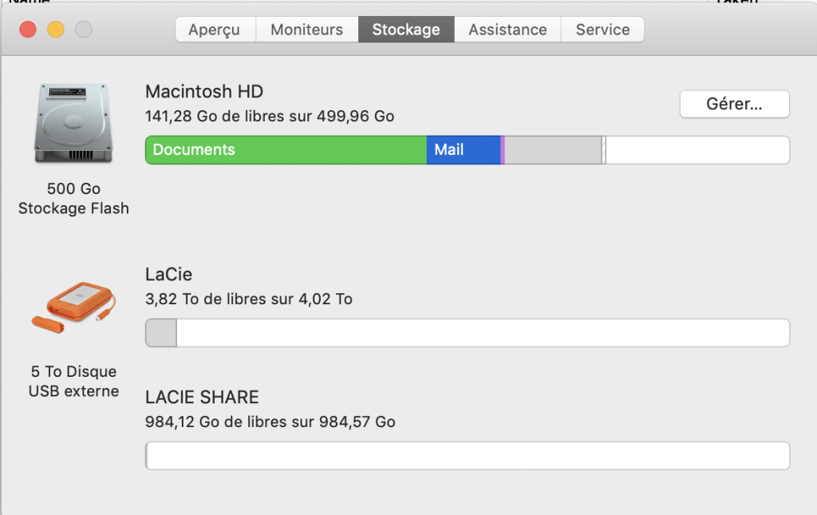Click the red close window button
This screenshot has width=817, height=515.
(28, 30)
